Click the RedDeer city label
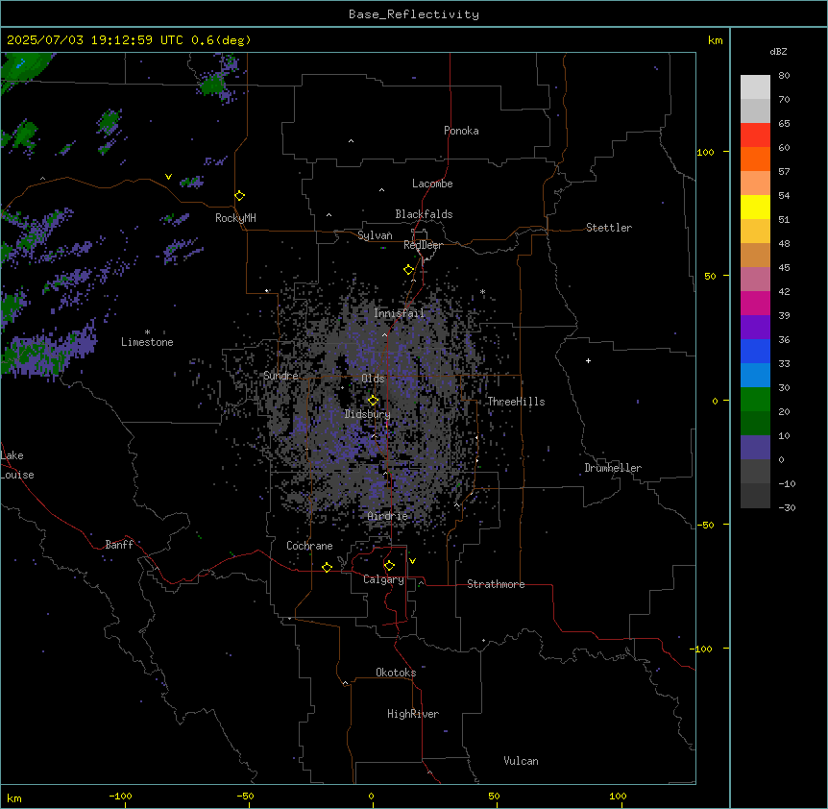Image resolution: width=828 pixels, height=809 pixels. coord(423,245)
